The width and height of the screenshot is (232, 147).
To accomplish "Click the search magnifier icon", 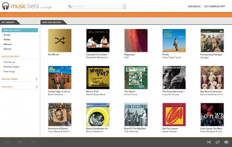I will point(70,6).
